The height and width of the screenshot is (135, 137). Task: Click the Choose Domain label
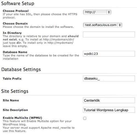click(x=15, y=24)
